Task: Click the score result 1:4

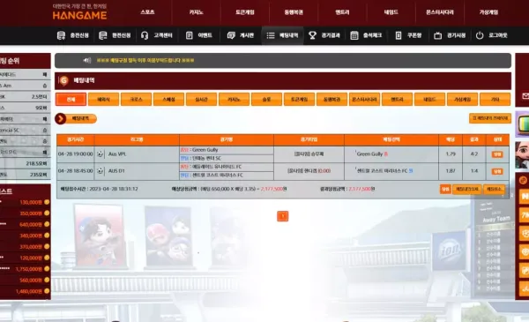Action: coord(474,171)
